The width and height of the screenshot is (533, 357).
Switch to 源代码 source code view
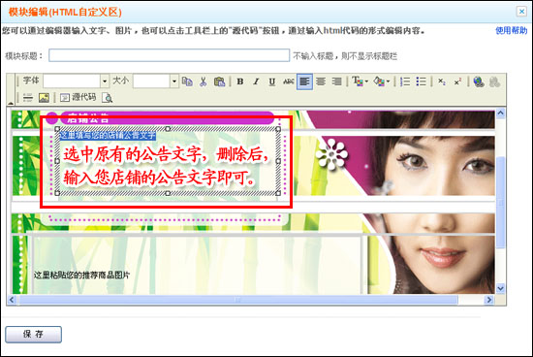click(x=78, y=98)
